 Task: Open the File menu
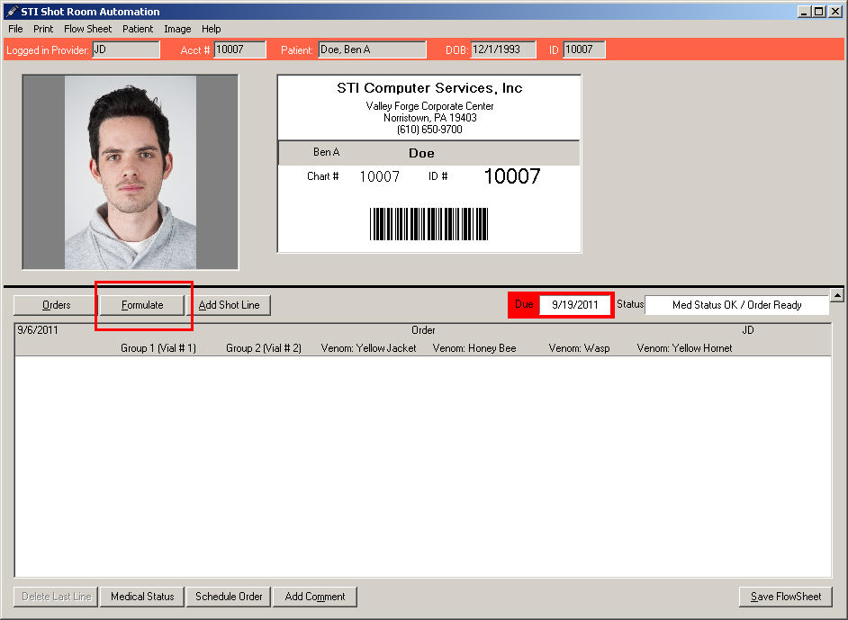pyautogui.click(x=15, y=29)
